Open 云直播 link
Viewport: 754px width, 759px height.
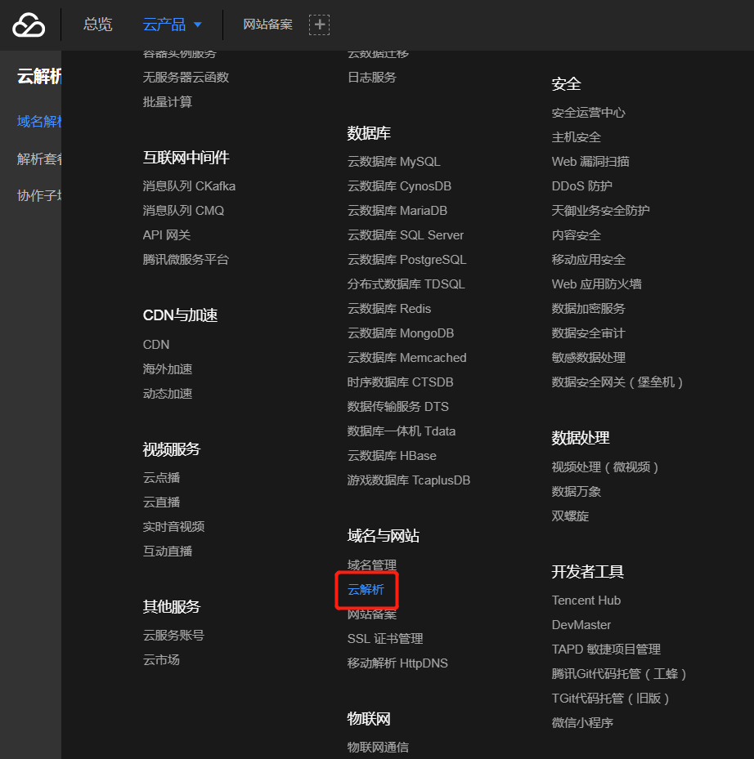161,502
